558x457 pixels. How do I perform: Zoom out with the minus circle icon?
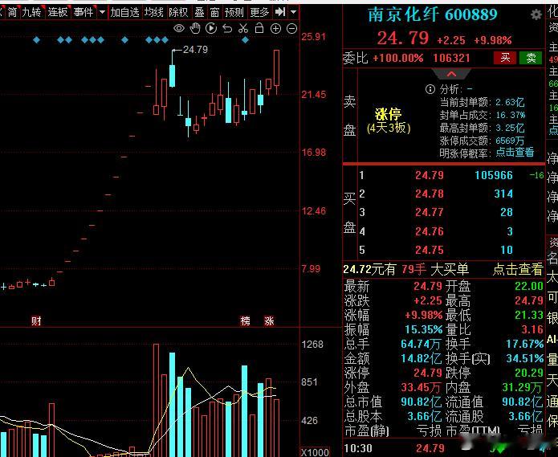[291, 28]
